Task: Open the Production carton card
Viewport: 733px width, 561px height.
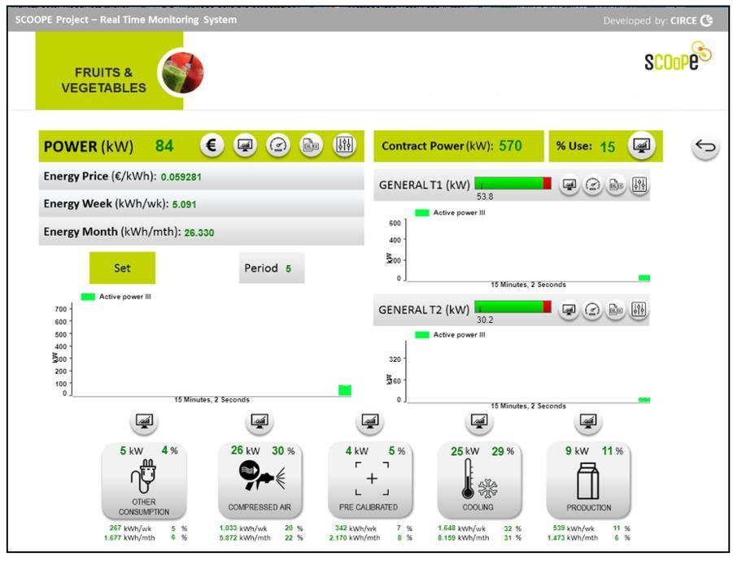Action: pyautogui.click(x=588, y=481)
